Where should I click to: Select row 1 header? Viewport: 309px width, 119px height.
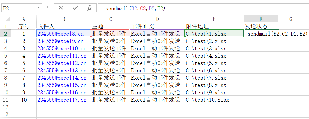6,26
